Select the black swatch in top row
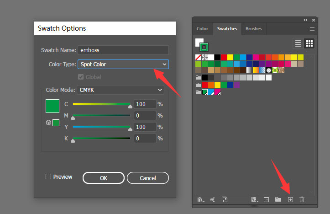This screenshot has height=214, width=330. [x=217, y=57]
